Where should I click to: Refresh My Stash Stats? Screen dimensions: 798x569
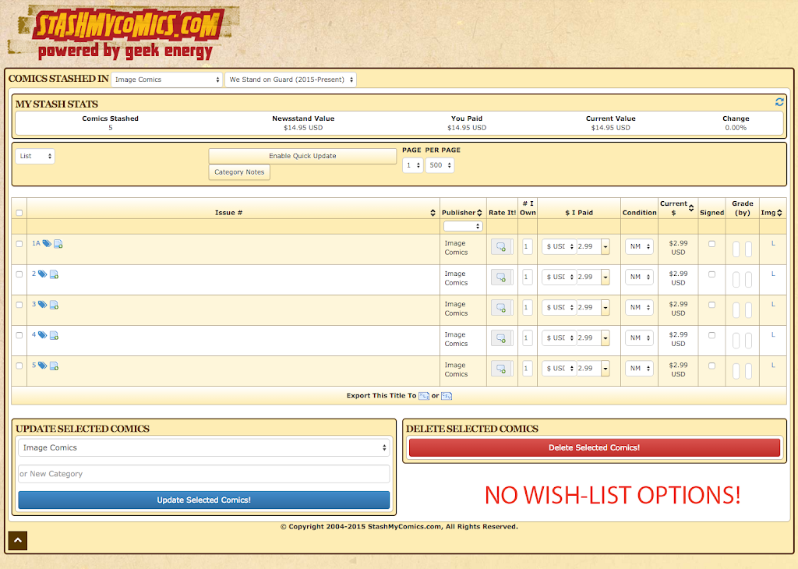[779, 102]
